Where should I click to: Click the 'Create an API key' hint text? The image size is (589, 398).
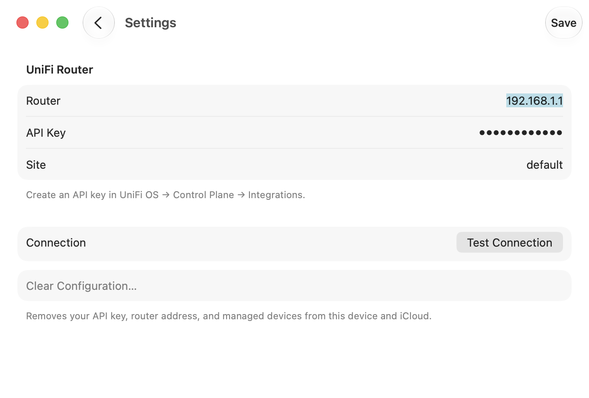click(x=165, y=195)
